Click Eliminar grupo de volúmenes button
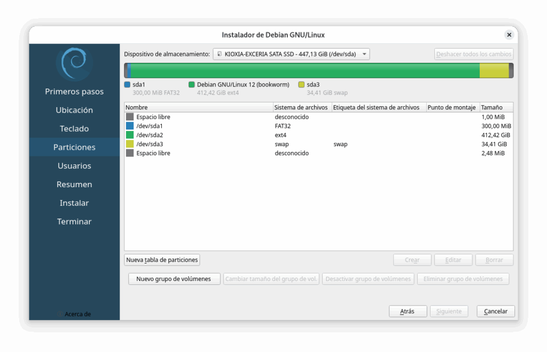This screenshot has width=547, height=352. pos(463,279)
